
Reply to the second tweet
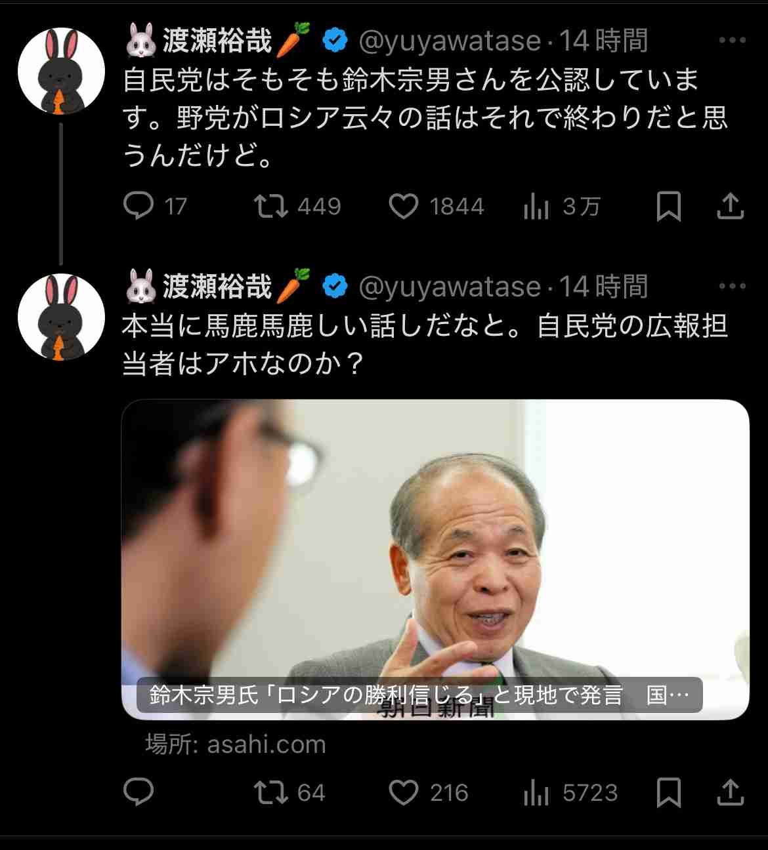click(139, 792)
